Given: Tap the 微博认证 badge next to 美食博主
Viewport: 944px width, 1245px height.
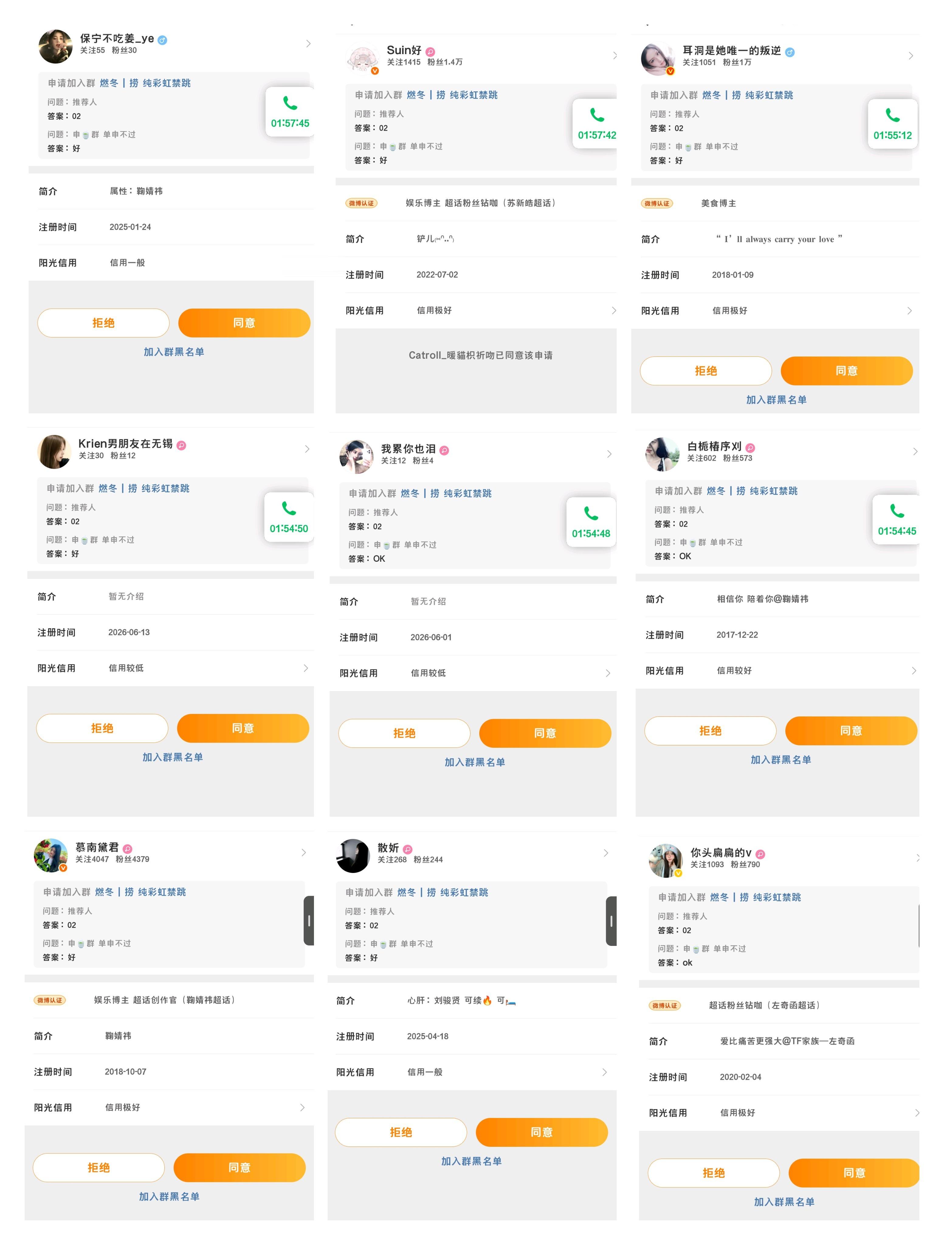Looking at the screenshot, I should (x=656, y=204).
